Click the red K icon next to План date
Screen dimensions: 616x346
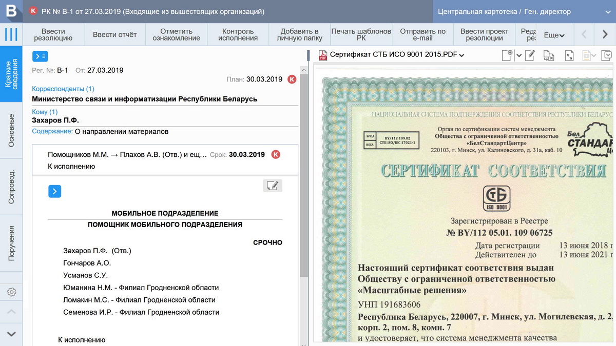292,79
